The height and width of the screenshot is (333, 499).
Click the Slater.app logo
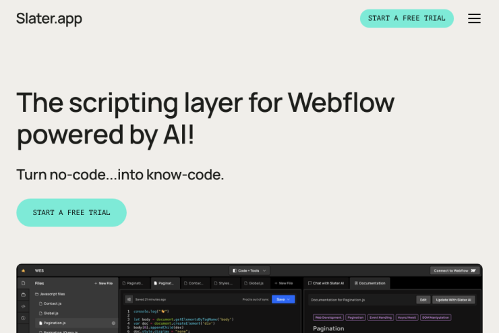point(49,18)
